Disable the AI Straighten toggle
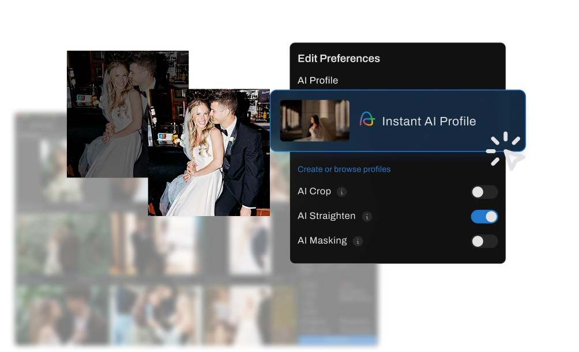Viewport: 579px width, 352px height. pyautogui.click(x=484, y=217)
